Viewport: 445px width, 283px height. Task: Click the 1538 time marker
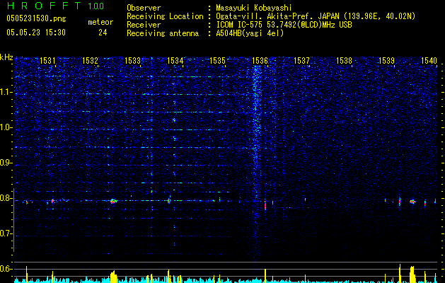tap(345, 60)
